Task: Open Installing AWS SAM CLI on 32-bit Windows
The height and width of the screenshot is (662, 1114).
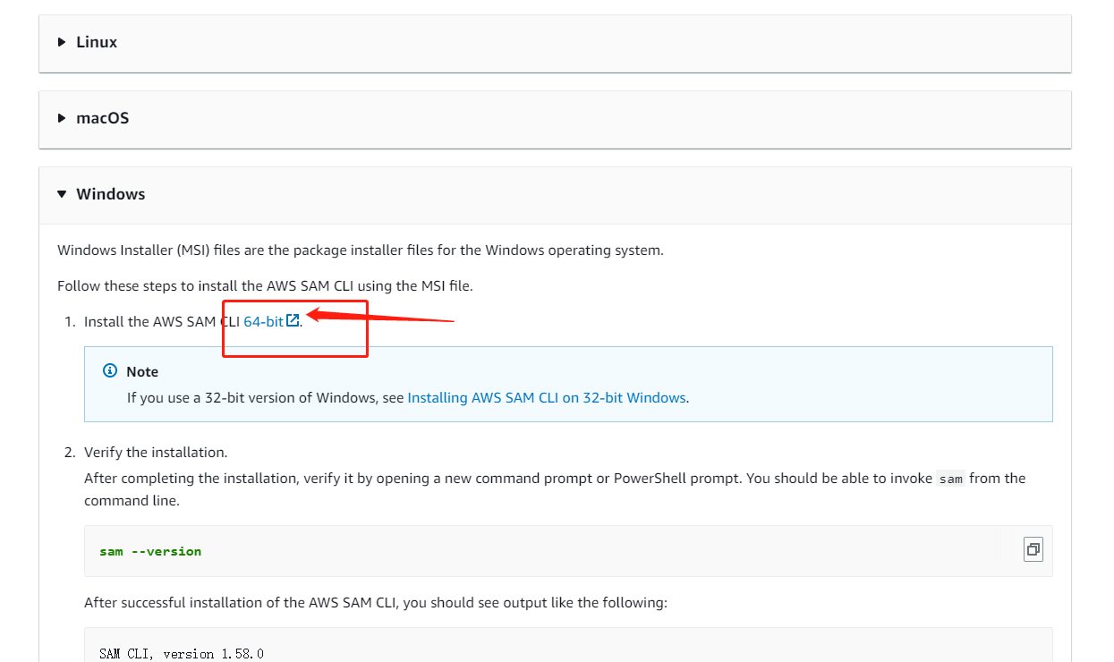Action: (x=546, y=397)
